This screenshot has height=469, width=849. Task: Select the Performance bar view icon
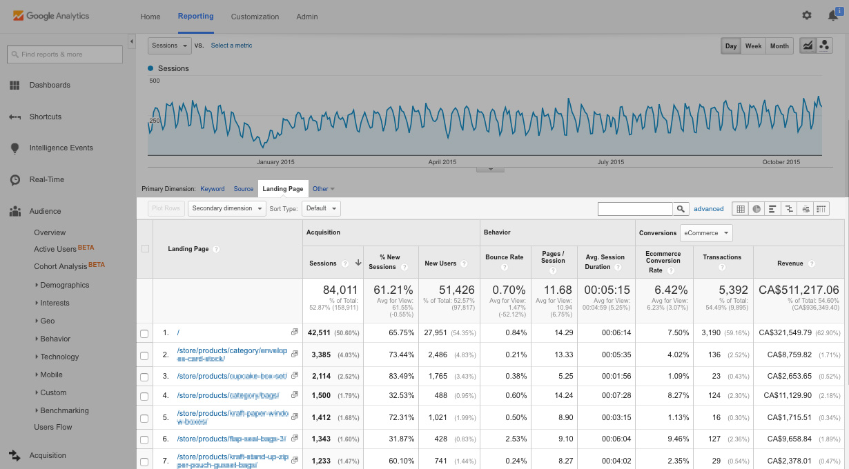[772, 209]
